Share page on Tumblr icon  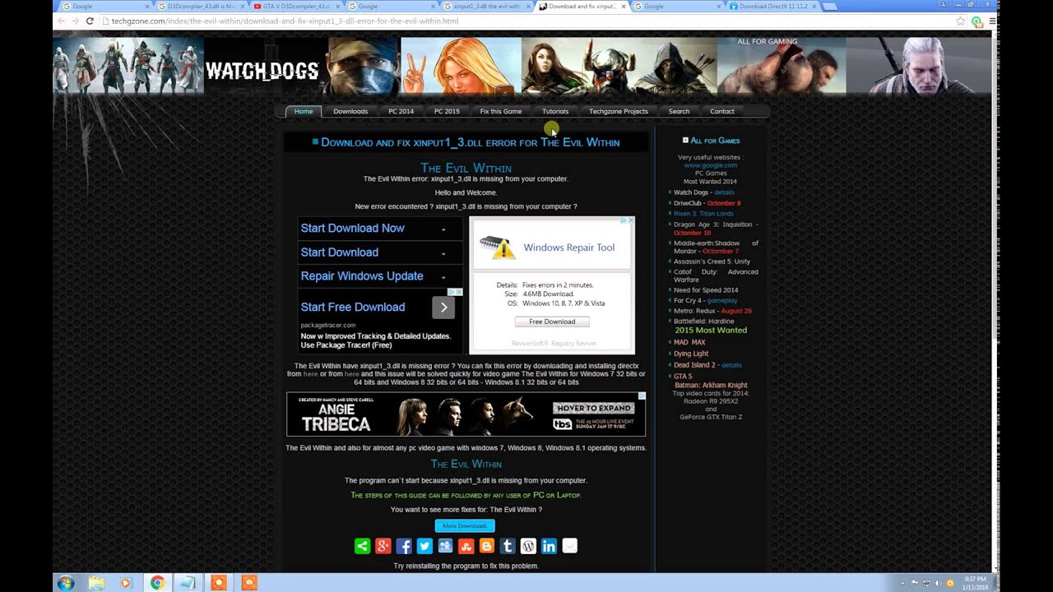coord(508,546)
